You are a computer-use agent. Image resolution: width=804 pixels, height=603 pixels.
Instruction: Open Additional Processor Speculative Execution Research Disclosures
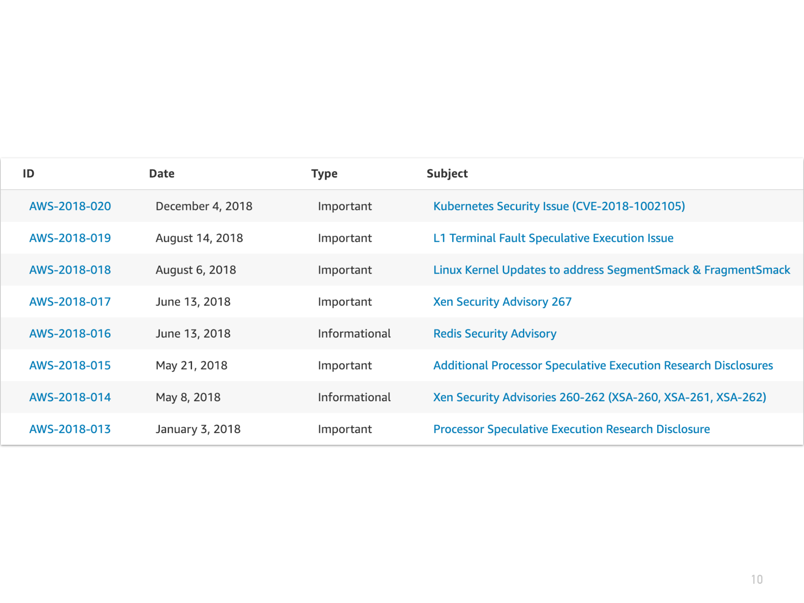pyautogui.click(x=603, y=365)
